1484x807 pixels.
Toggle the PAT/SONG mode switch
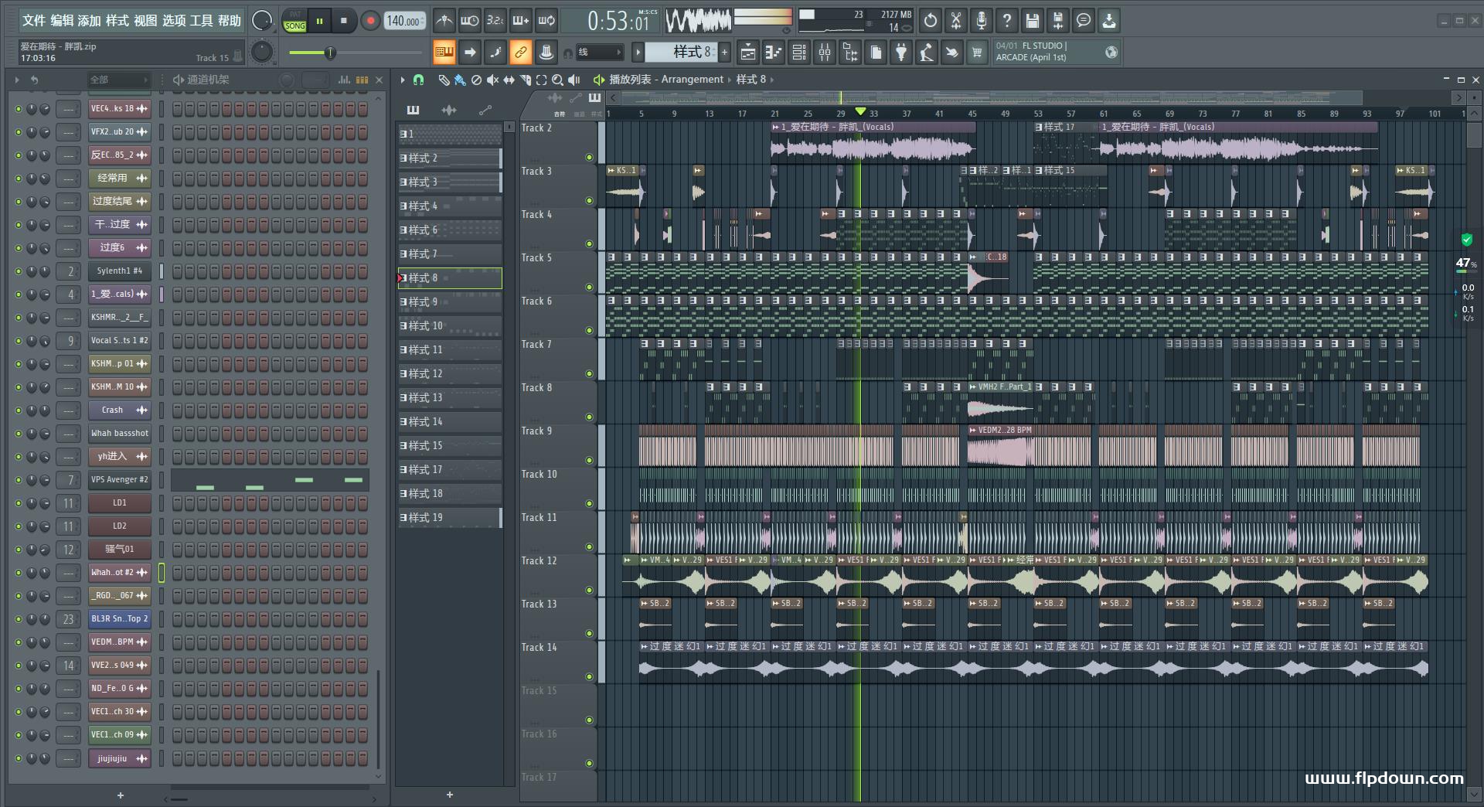[x=295, y=21]
